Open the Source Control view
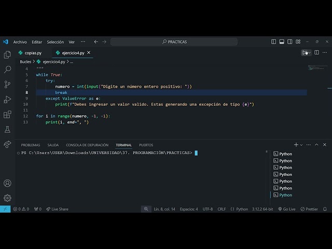The width and height of the screenshot is (332, 249). (x=7, y=85)
